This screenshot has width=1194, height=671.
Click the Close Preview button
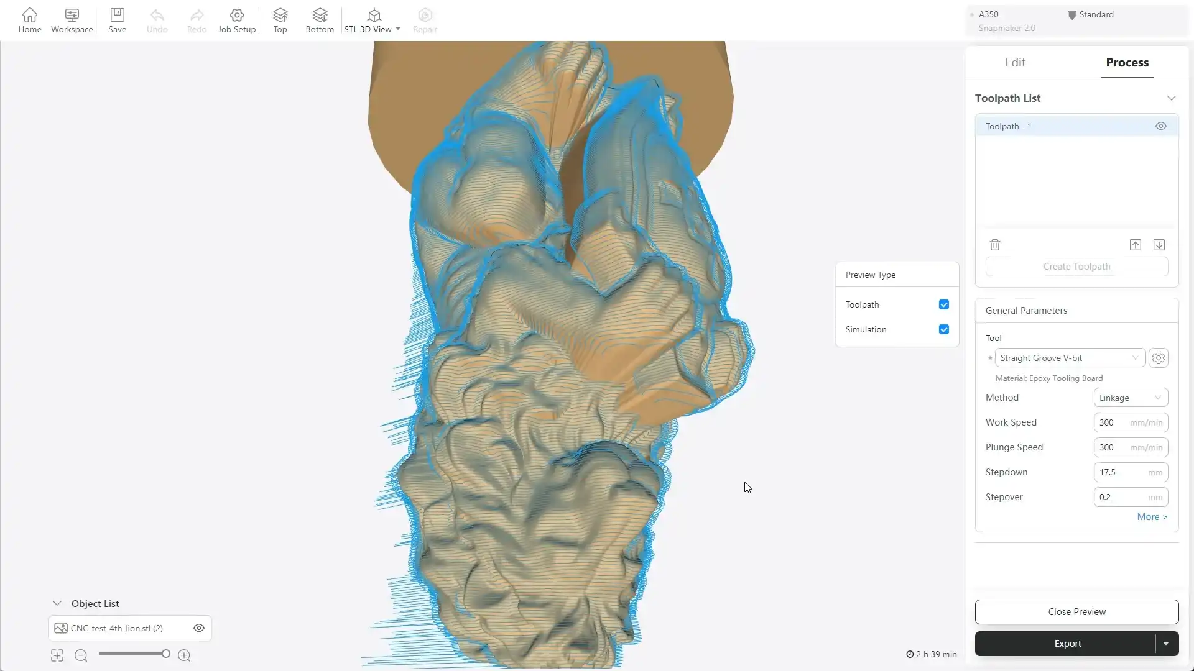pos(1076,612)
